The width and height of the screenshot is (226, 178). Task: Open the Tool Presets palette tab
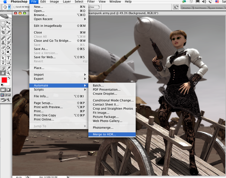(x=200, y=8)
